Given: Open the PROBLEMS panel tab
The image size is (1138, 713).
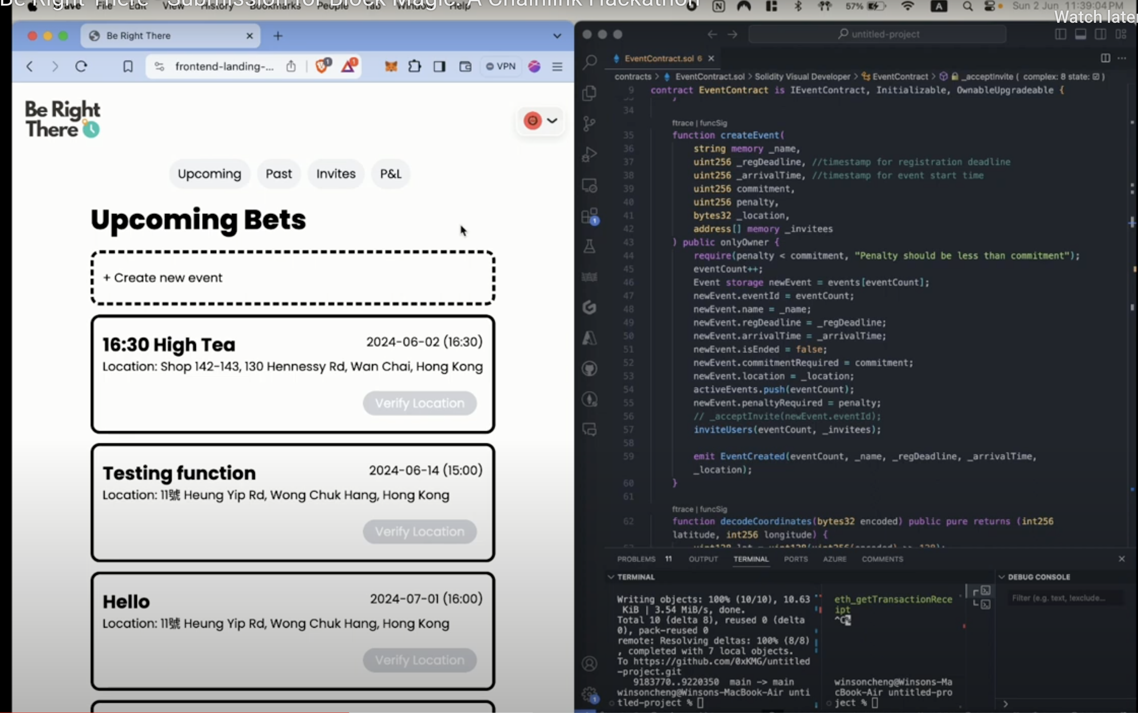Looking at the screenshot, I should click(636, 559).
